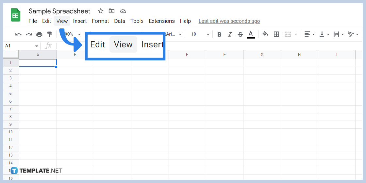
Task: Open the Text rotation dropdown
Action: pyautogui.click(x=353, y=34)
